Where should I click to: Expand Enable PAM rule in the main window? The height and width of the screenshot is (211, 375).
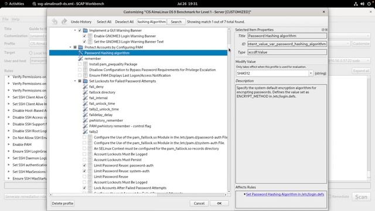coord(9,145)
